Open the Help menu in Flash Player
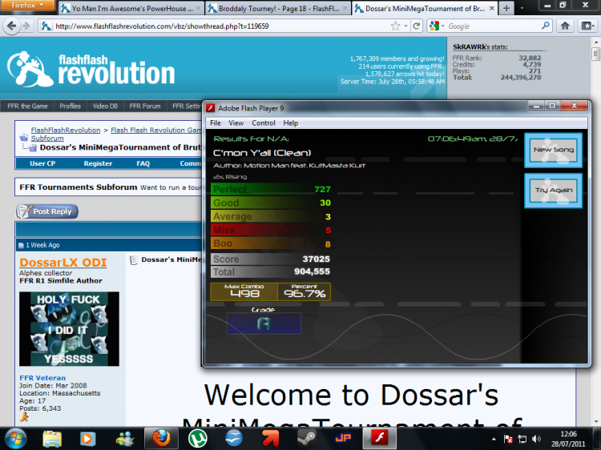This screenshot has width=601, height=450. point(291,123)
